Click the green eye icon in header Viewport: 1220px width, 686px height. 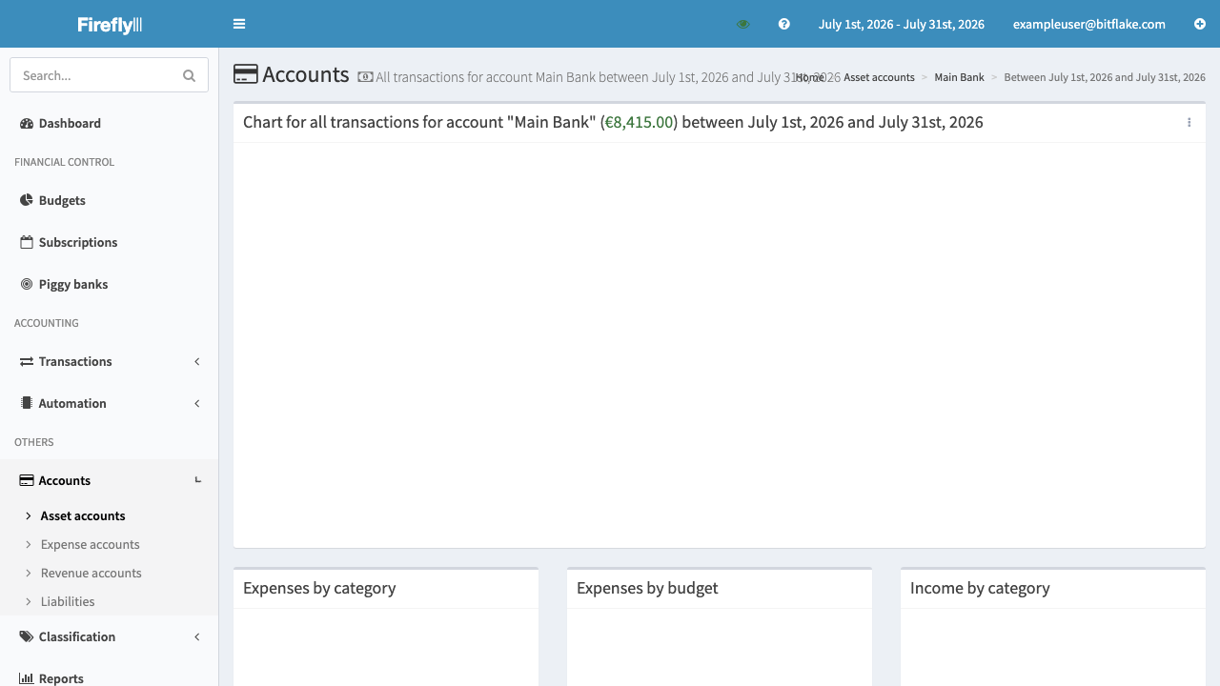click(x=743, y=24)
